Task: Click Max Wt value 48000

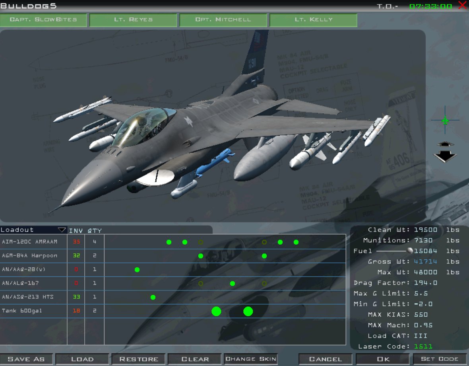Action: click(x=425, y=273)
